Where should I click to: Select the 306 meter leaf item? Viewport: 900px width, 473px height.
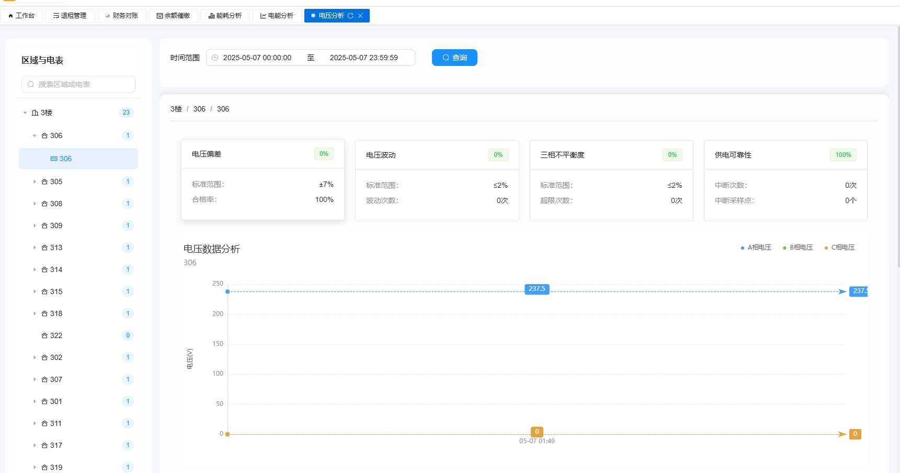[78, 159]
